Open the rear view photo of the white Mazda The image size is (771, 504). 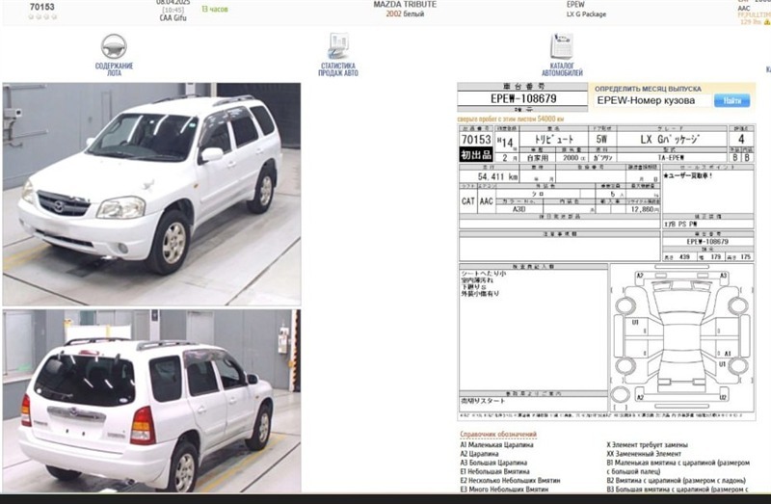(x=151, y=401)
